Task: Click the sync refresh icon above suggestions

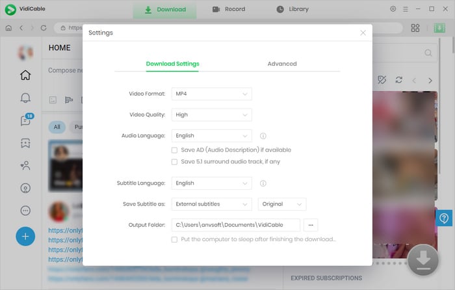Action: [398, 80]
